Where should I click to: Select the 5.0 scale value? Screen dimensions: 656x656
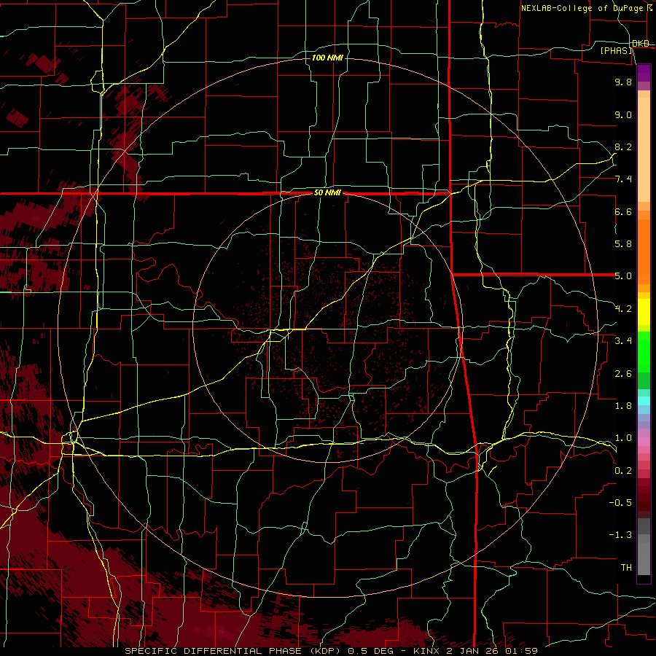pos(623,276)
